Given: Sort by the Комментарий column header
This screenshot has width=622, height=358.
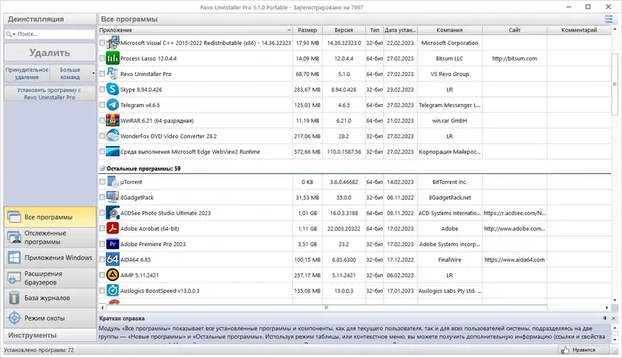Looking at the screenshot, I should pyautogui.click(x=578, y=30).
